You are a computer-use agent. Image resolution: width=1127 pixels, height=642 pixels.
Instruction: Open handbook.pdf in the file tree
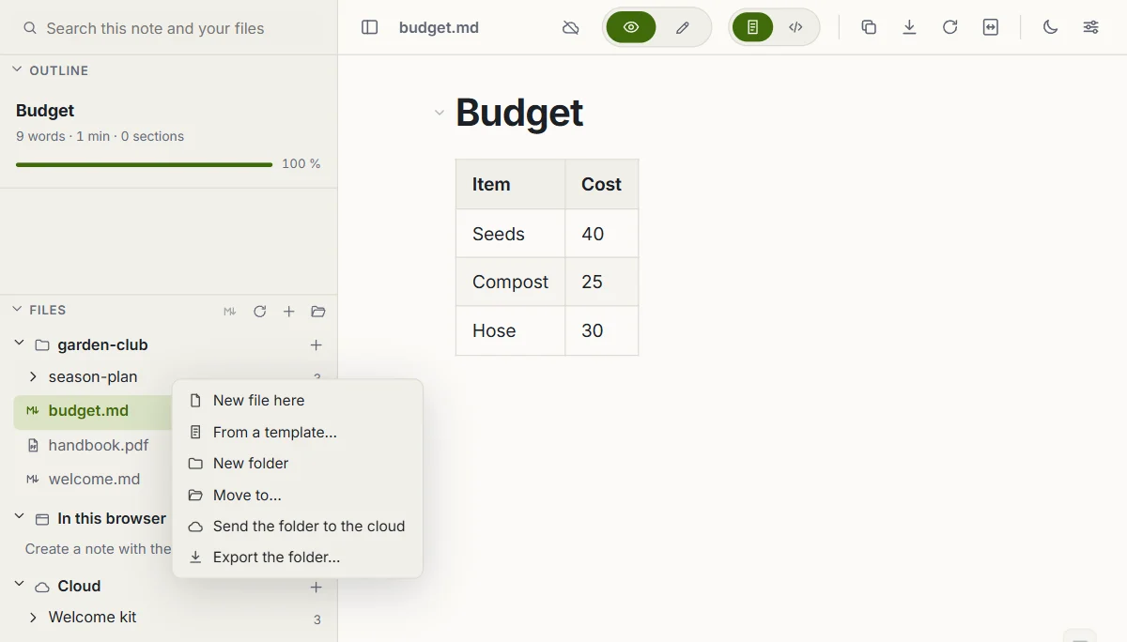coord(99,445)
